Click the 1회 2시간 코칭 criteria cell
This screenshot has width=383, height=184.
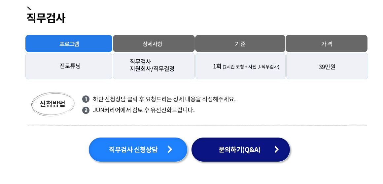[x=240, y=66]
